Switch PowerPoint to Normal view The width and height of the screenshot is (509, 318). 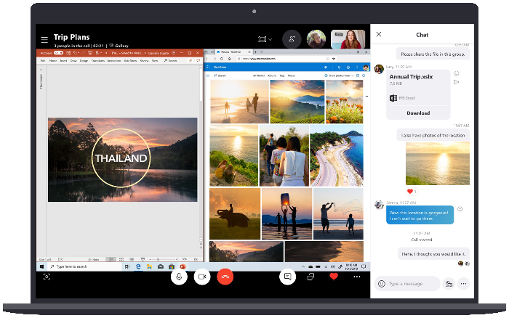[x=111, y=259]
